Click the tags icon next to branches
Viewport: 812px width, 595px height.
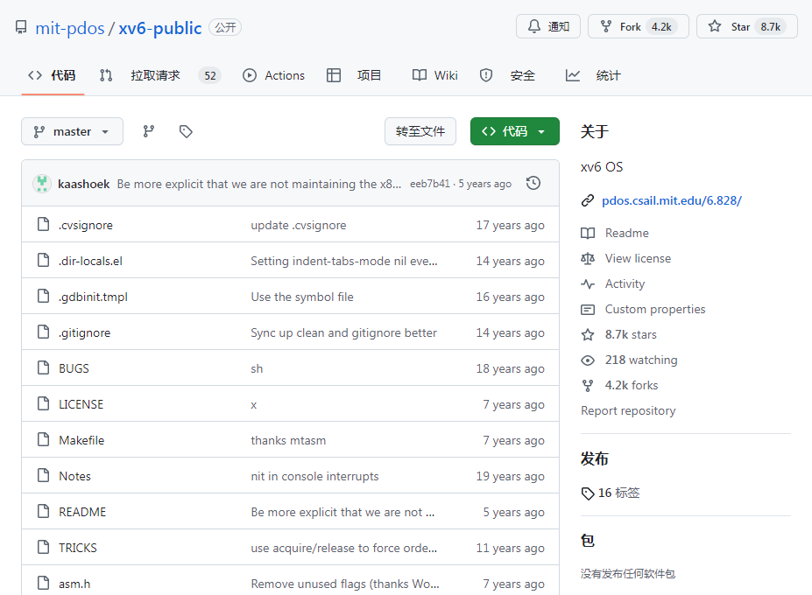tap(186, 131)
